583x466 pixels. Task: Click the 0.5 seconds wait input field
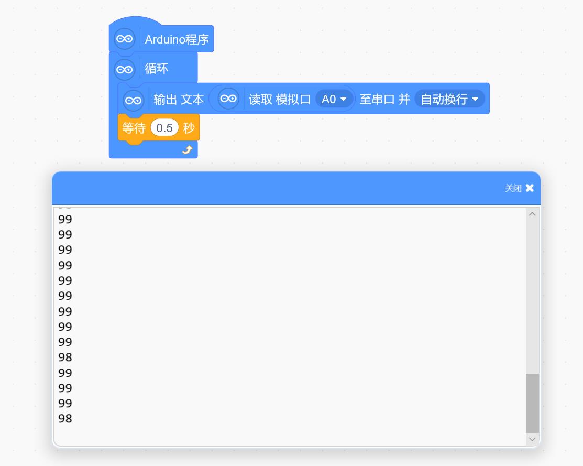pos(164,128)
